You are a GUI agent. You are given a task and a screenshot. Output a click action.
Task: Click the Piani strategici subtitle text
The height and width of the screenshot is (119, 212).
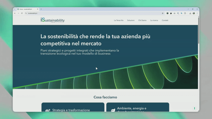[x=79, y=52]
